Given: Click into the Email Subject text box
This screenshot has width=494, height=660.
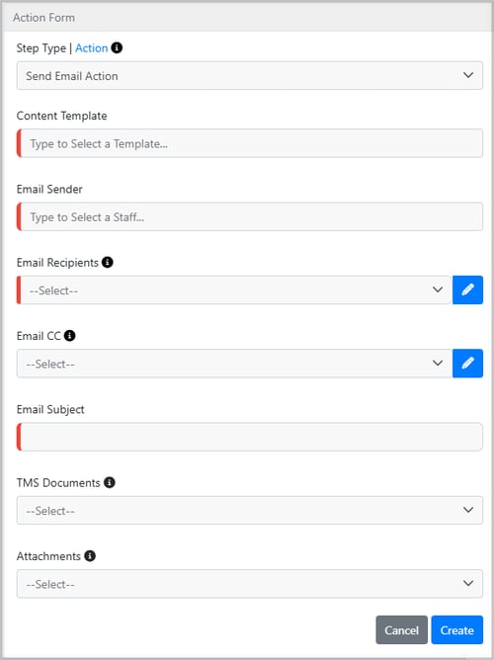Looking at the screenshot, I should tap(250, 437).
